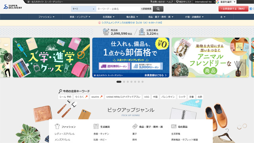Click 会員登録する（無料）button

233,9
